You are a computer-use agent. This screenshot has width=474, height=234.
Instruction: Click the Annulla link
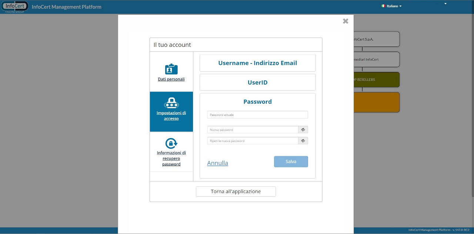coord(217,163)
